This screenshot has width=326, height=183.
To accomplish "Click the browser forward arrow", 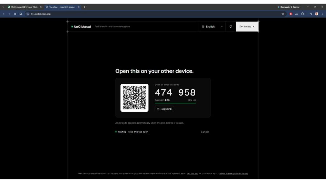I will click(x=9, y=14).
